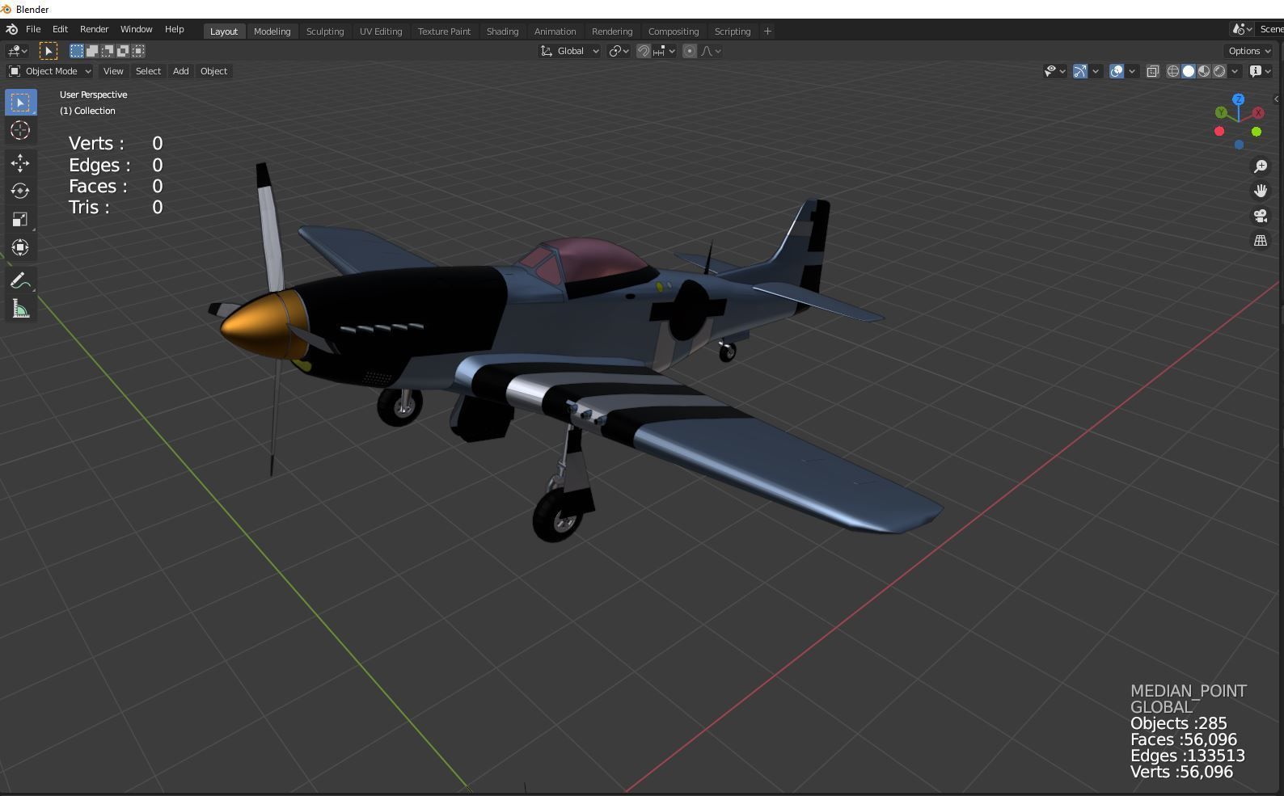Image resolution: width=1284 pixels, height=796 pixels.
Task: Click the negative Z axis dot on gizmo
Action: [x=1239, y=145]
